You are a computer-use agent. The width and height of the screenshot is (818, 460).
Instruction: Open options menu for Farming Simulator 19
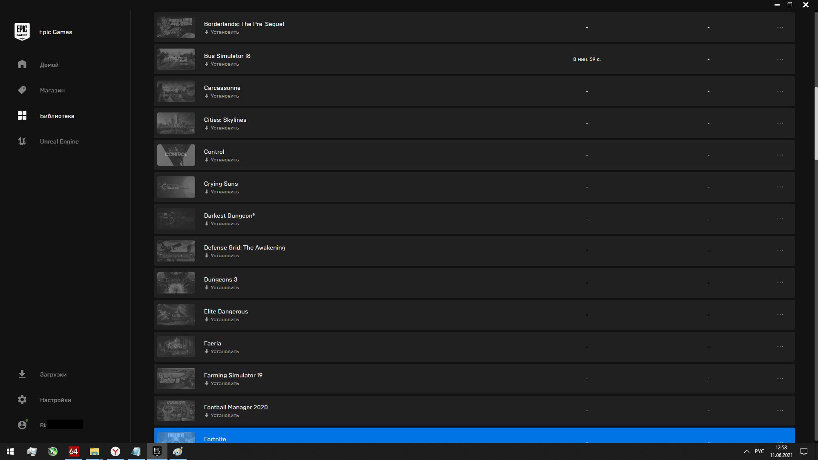780,379
